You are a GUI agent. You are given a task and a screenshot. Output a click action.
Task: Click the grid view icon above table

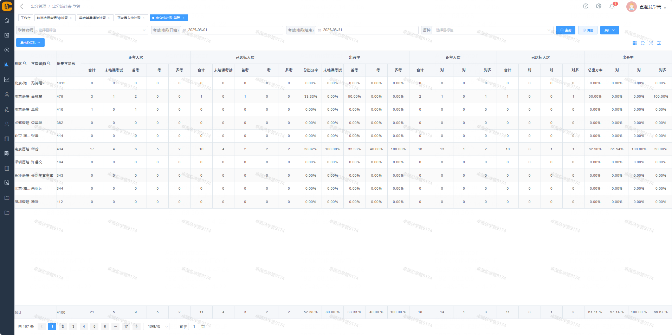coord(634,43)
